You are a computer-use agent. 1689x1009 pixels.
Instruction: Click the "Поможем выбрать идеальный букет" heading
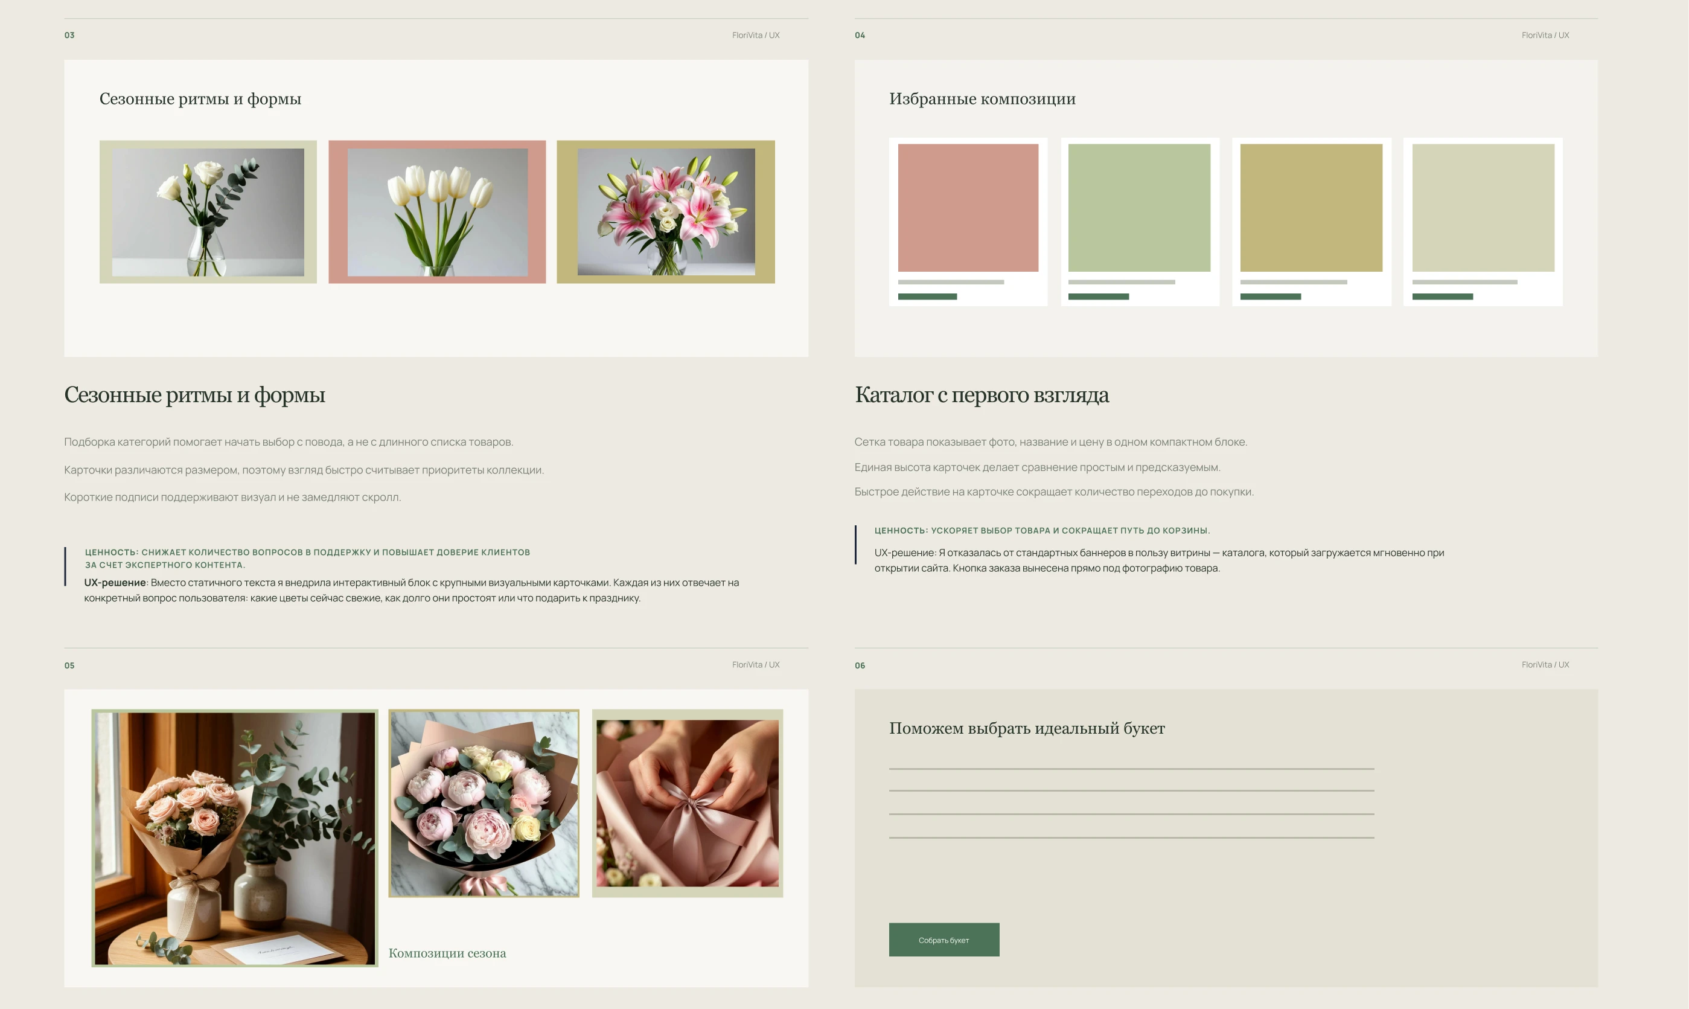[1027, 729]
